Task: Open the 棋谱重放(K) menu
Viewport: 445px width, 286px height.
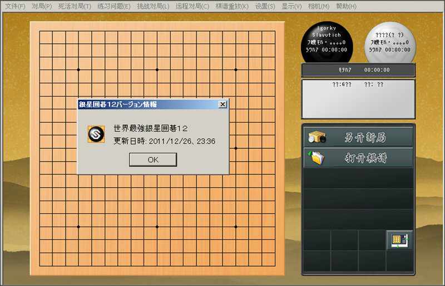Action: 232,6
